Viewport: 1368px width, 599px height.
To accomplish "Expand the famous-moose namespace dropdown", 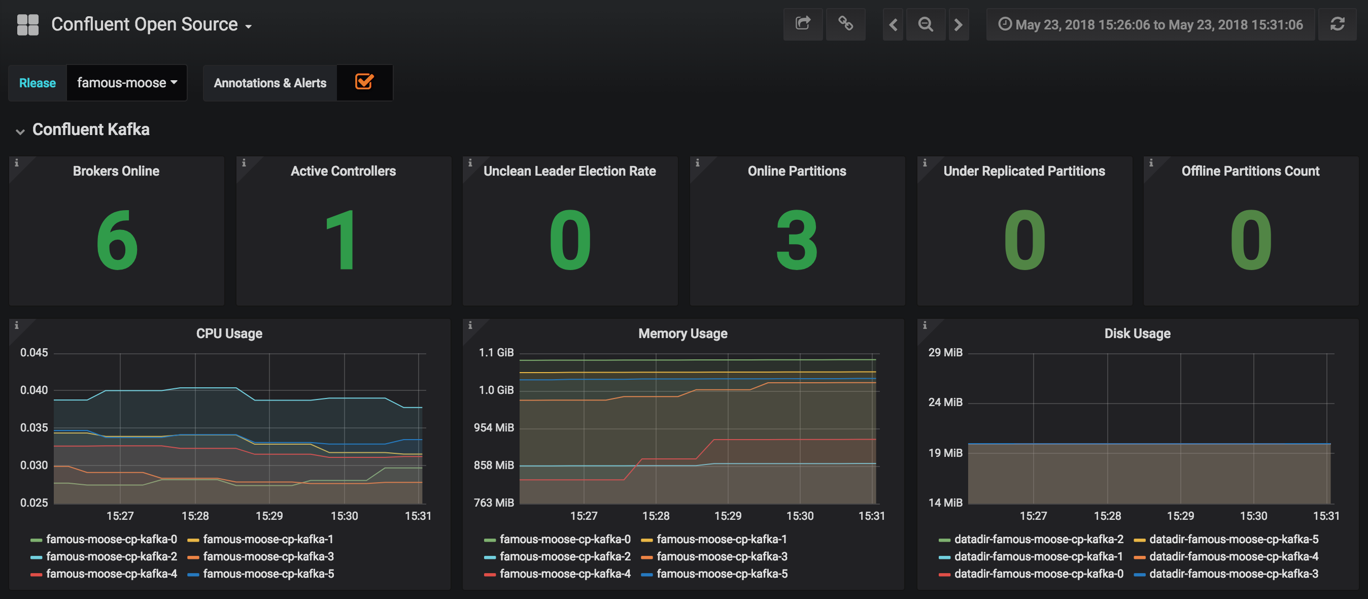I will pos(126,81).
